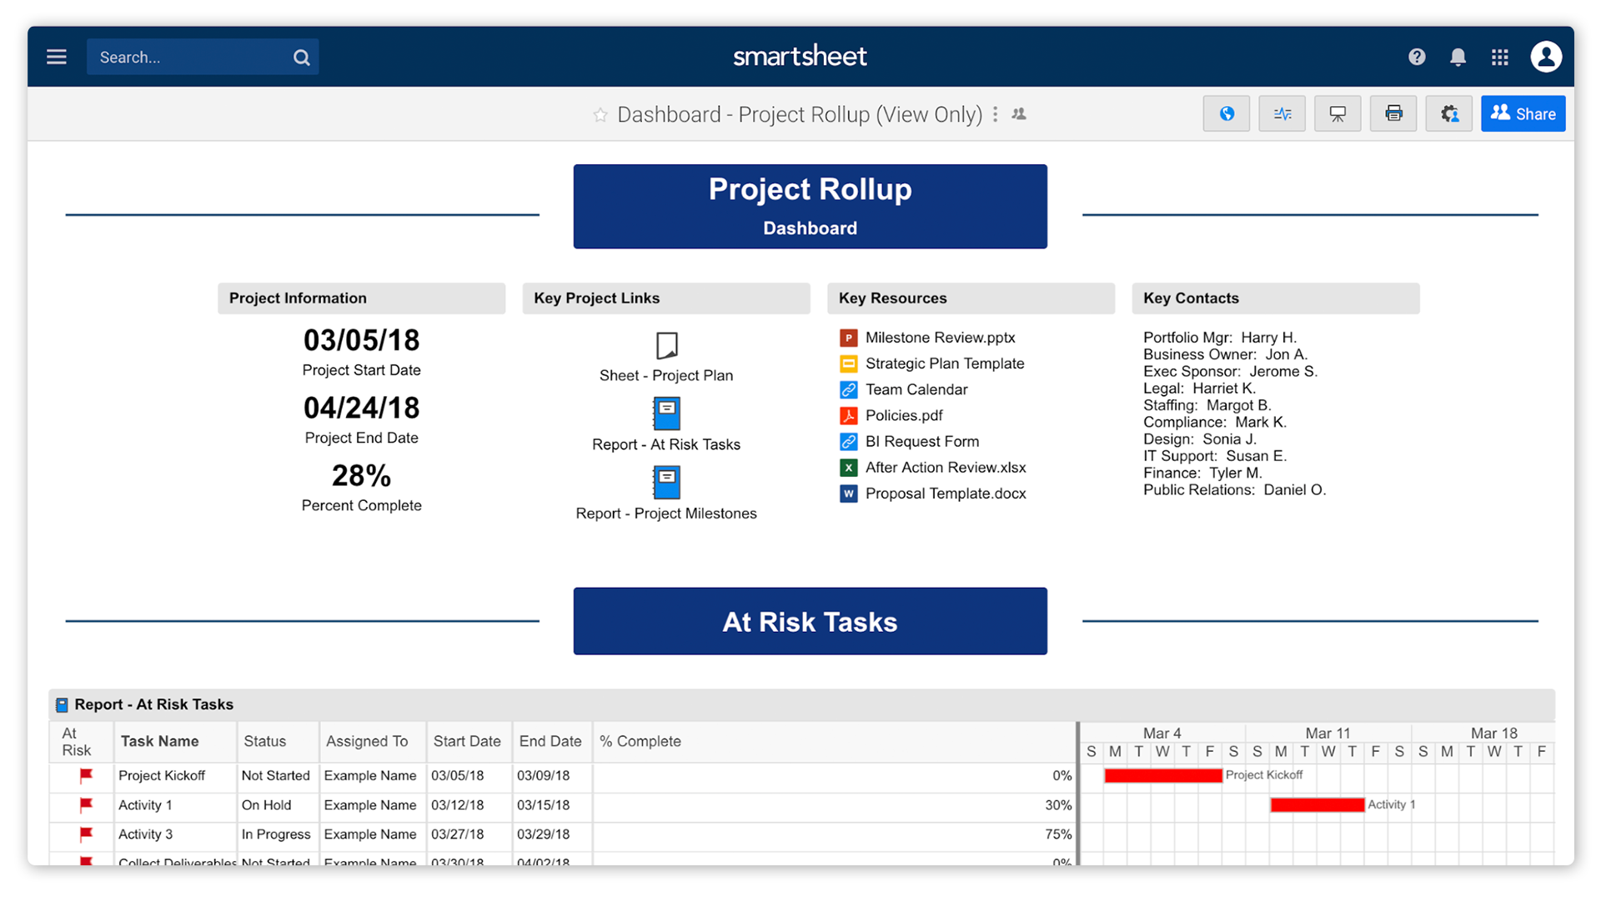Toggle the at-risk flag for Project Kickoff
The height and width of the screenshot is (897, 1601).
(x=86, y=775)
